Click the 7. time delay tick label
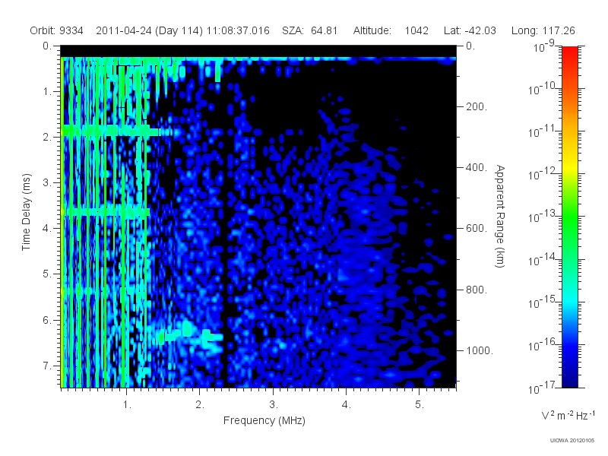This screenshot has height=456, width=608. (47, 366)
